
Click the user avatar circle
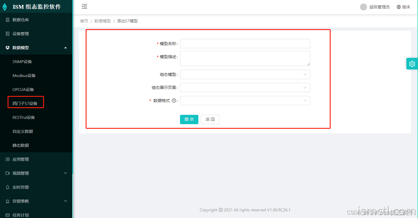(364, 7)
